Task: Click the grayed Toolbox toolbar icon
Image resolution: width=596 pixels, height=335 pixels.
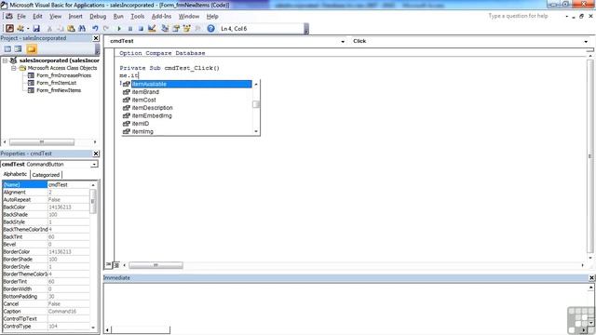Action: (x=197, y=29)
